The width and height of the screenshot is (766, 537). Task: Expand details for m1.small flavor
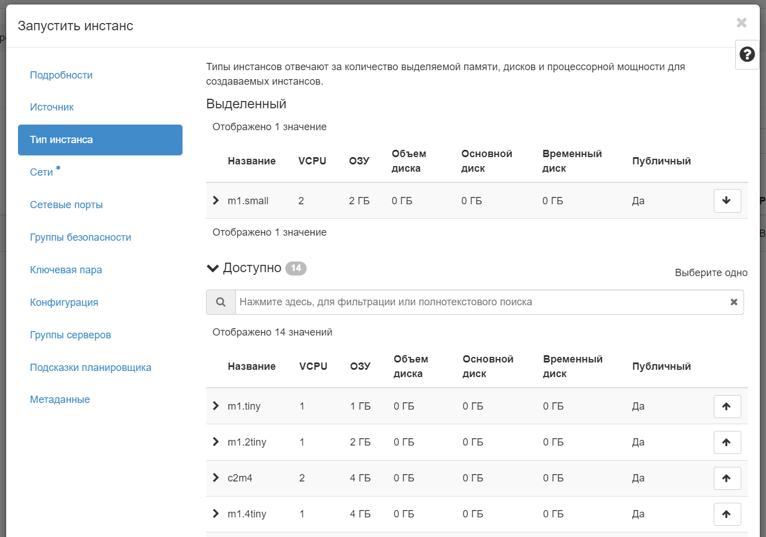click(216, 200)
